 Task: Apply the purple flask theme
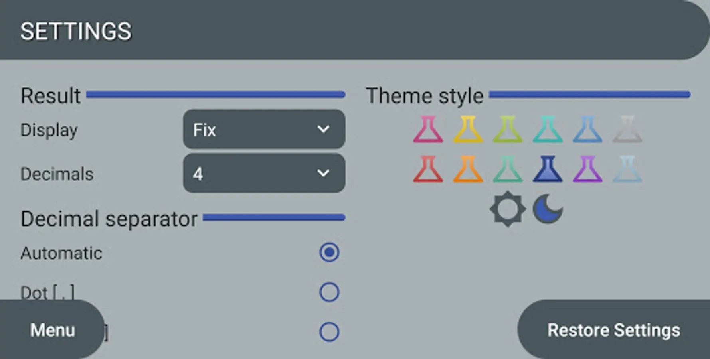click(587, 170)
